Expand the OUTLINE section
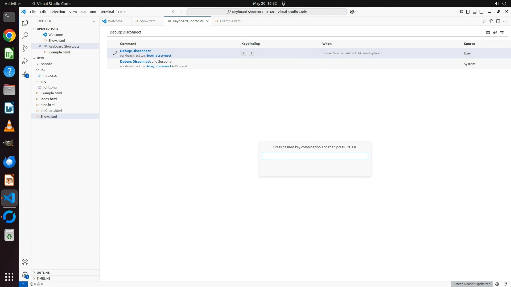The width and height of the screenshot is (511, 287). 43,273
